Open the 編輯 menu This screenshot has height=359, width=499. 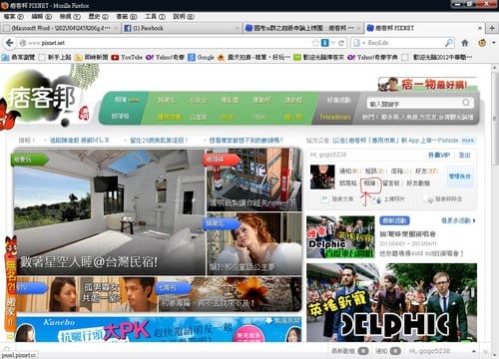tap(42, 16)
